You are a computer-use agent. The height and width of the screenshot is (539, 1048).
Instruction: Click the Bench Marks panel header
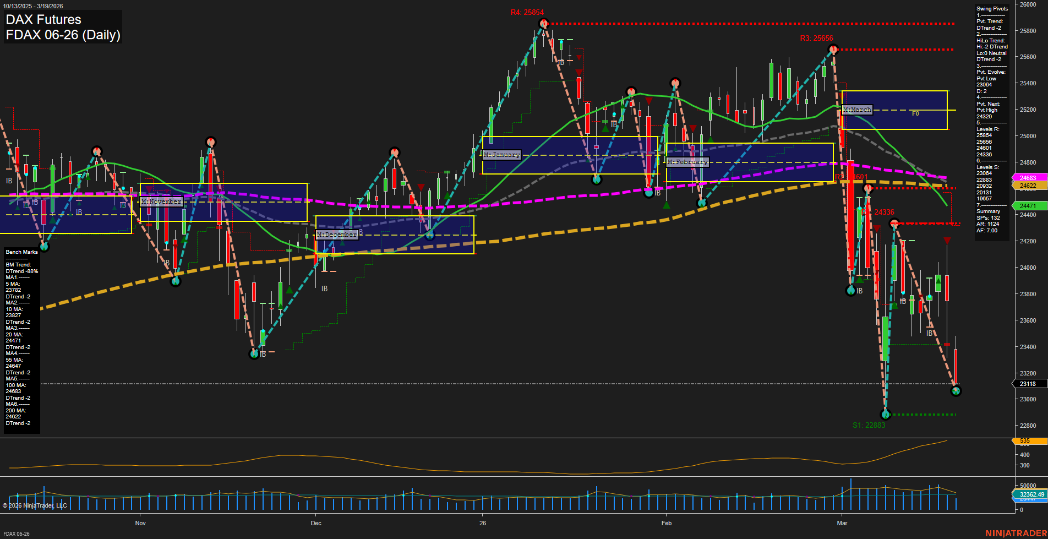pos(21,252)
